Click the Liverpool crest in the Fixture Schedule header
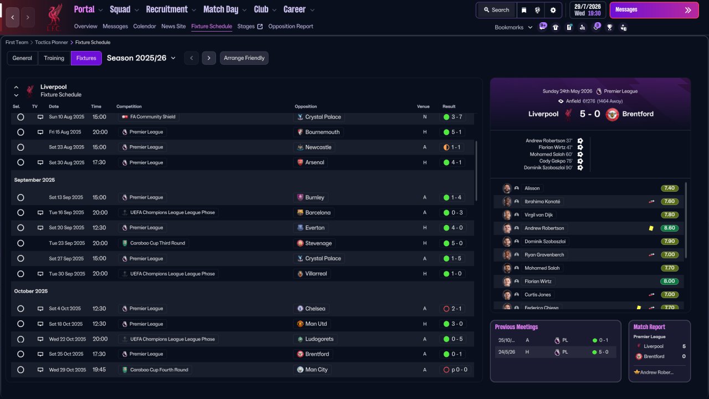Viewport: 709px width, 399px height. pyautogui.click(x=30, y=91)
